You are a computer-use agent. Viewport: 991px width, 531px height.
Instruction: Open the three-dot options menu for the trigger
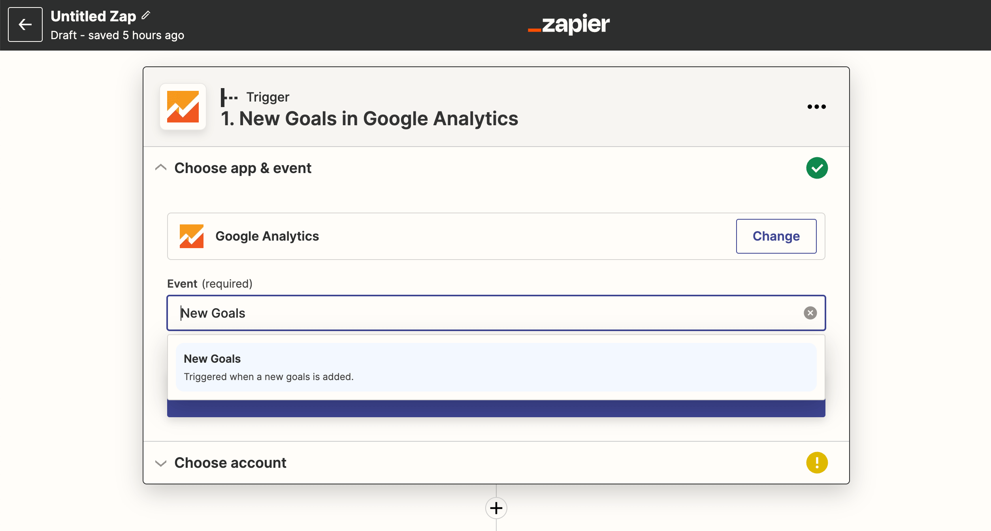coord(816,107)
